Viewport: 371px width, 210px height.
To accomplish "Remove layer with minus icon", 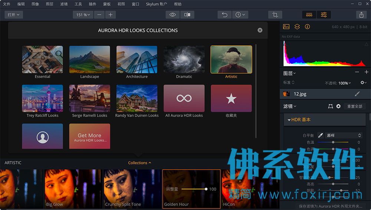I will coord(357,72).
